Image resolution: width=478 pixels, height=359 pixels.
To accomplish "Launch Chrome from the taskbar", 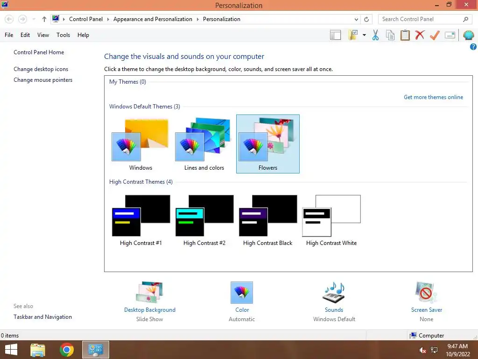I will point(66,350).
